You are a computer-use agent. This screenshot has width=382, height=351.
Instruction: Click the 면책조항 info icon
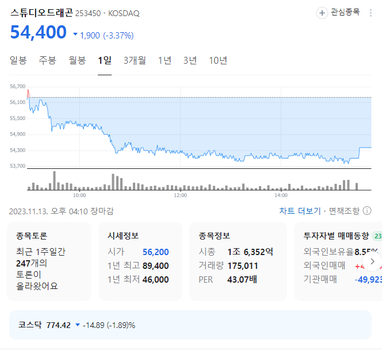(x=367, y=211)
